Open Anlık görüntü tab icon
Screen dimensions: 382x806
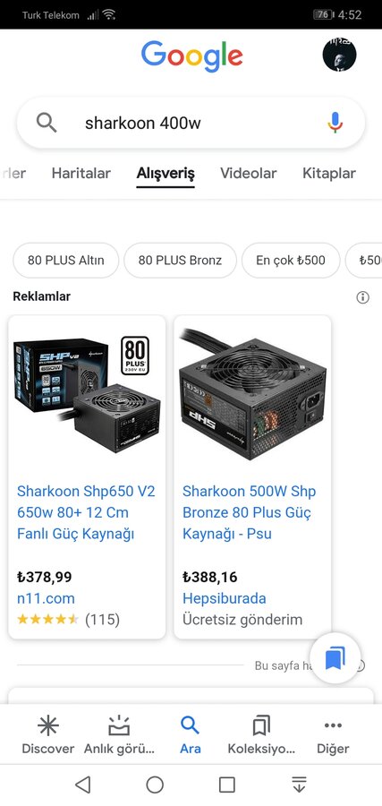click(x=119, y=735)
